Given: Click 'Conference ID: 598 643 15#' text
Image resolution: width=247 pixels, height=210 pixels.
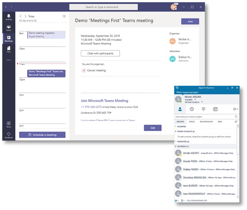Looking at the screenshot, I should tap(96, 113).
